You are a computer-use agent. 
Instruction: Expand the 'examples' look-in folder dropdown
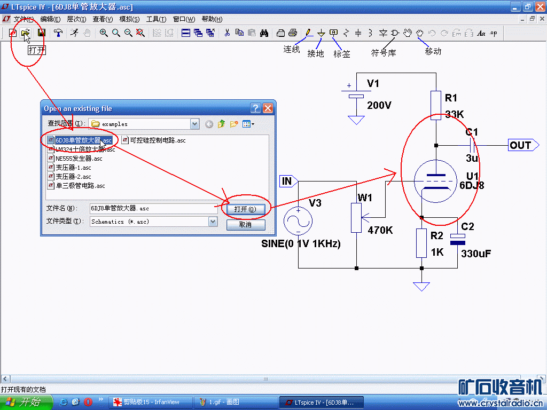[194, 124]
